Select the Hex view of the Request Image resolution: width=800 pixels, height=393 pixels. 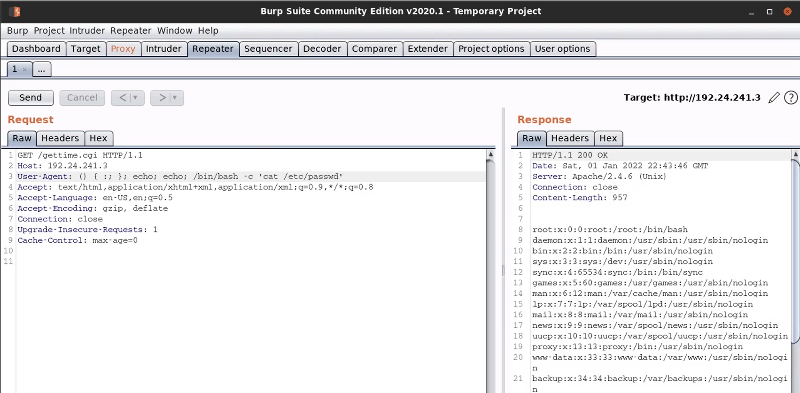tap(98, 139)
